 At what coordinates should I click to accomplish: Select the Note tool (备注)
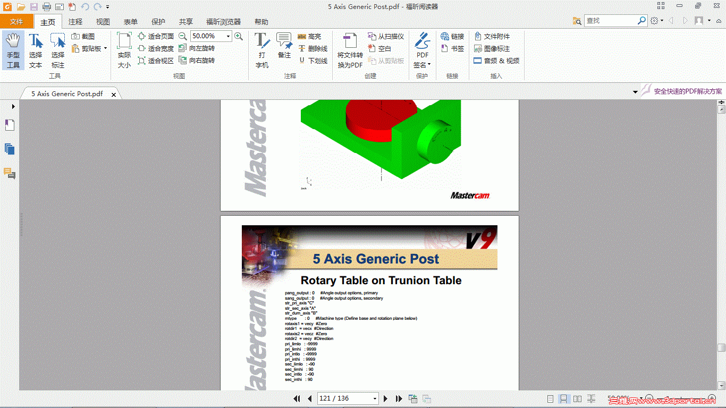(284, 46)
